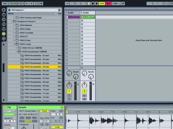
Task: Click the global Record button
Action: [97, 4]
